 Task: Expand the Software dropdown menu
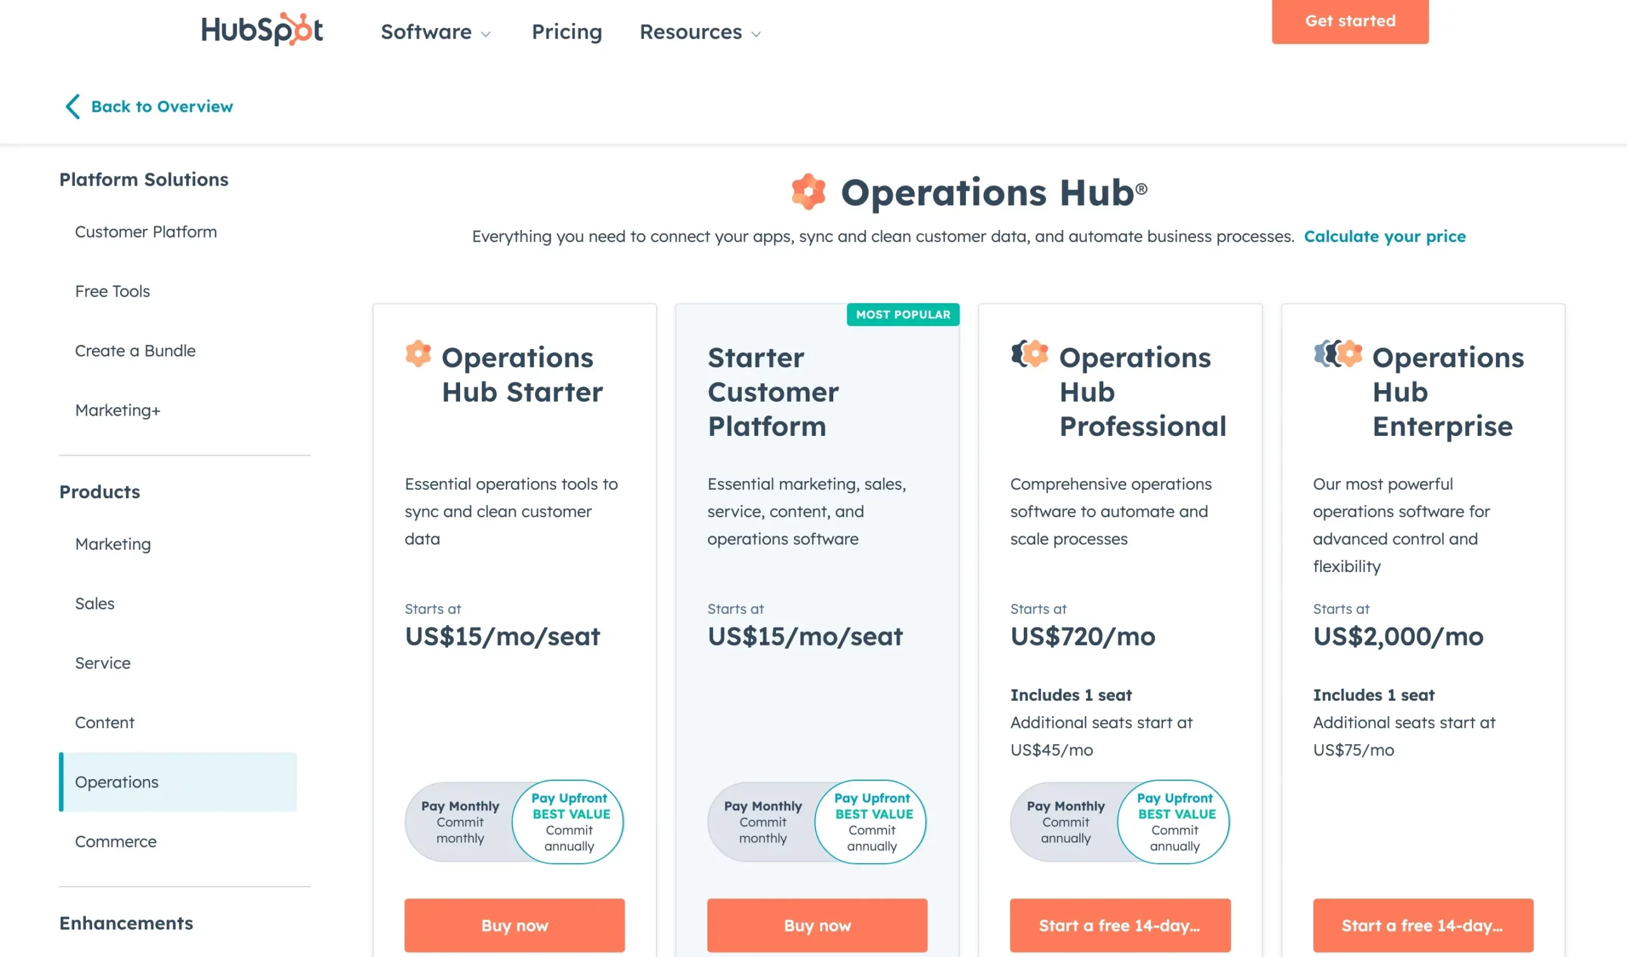point(437,31)
